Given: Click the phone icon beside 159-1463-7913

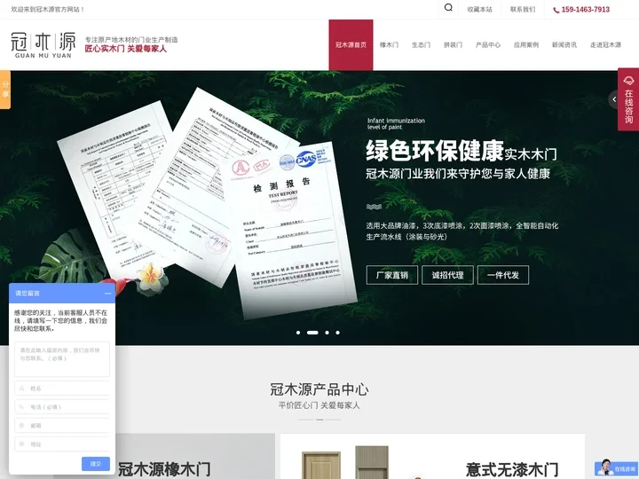Looking at the screenshot, I should [x=556, y=10].
